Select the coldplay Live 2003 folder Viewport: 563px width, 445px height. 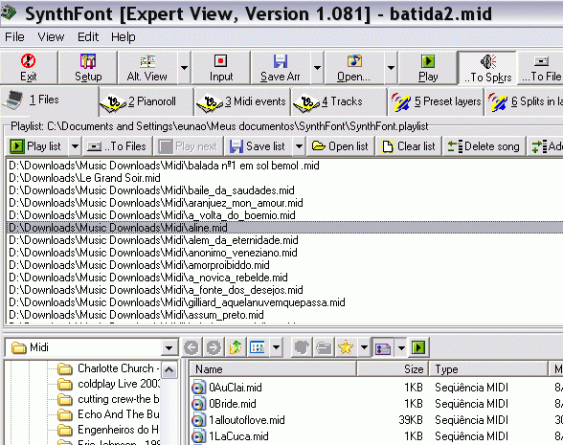coord(107,384)
